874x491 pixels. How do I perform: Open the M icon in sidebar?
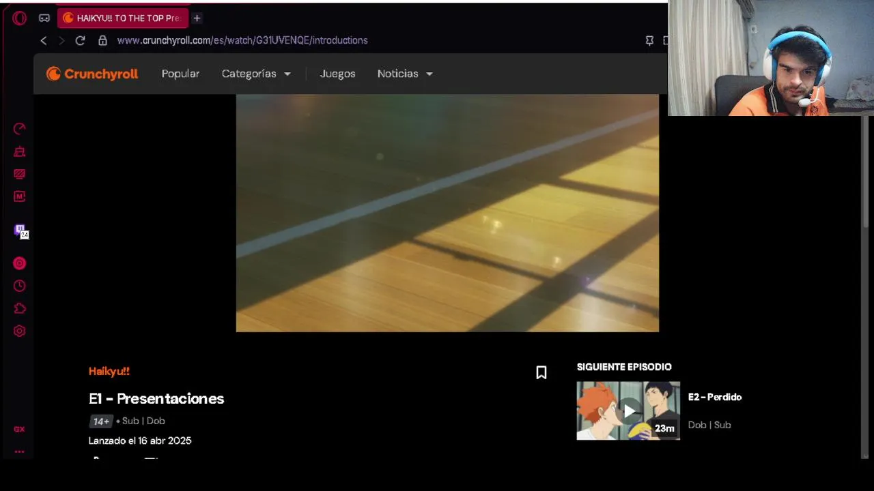(x=20, y=196)
